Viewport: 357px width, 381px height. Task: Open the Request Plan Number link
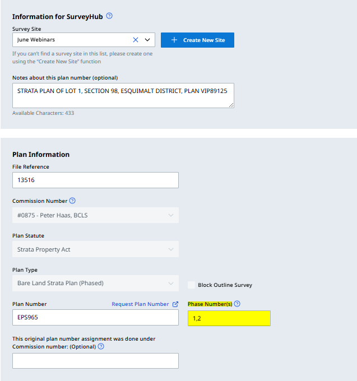coord(140,304)
